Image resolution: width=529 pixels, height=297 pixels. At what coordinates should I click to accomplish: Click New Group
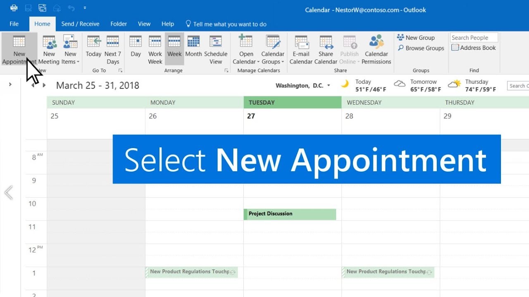click(416, 38)
